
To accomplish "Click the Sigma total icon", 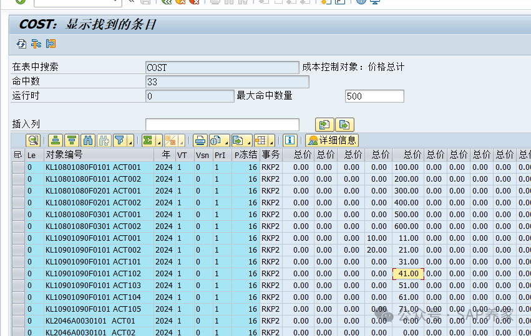I will click(x=149, y=141).
